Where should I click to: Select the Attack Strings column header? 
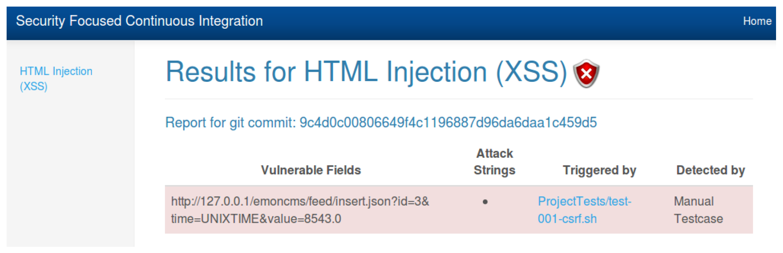pyautogui.click(x=494, y=162)
